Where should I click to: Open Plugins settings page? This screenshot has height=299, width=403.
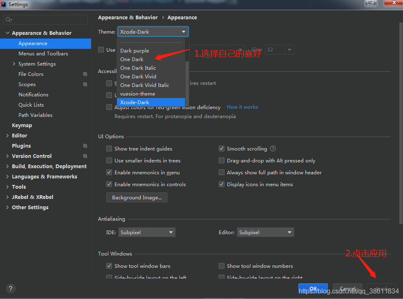pyautogui.click(x=21, y=146)
